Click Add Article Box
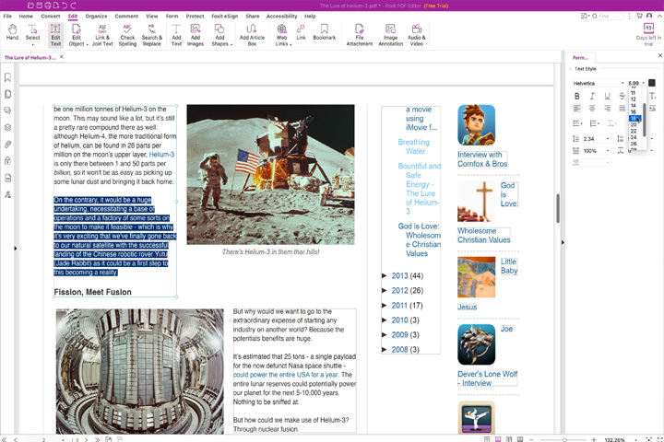 [252, 35]
